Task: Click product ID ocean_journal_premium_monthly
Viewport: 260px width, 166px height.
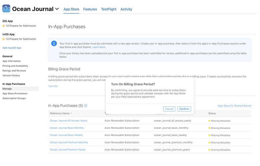Action: point(173,143)
